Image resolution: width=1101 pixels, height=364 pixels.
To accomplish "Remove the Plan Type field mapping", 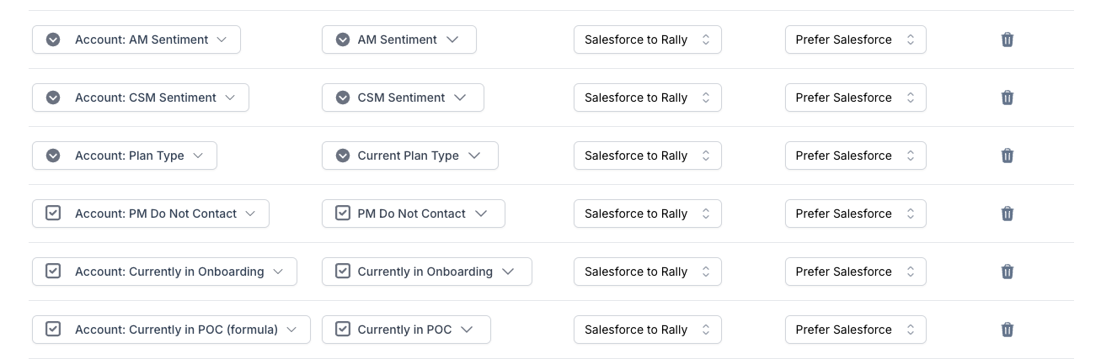I will coord(1007,156).
